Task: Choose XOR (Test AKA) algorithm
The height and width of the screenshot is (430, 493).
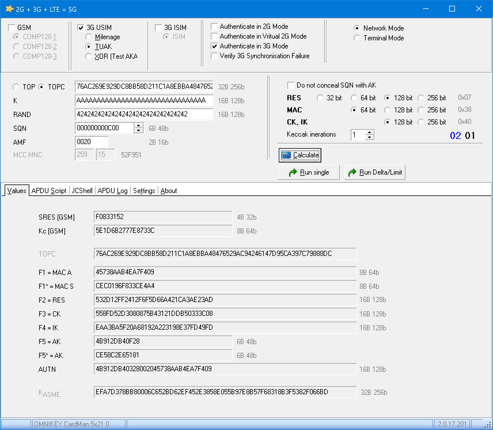Action: (88, 56)
